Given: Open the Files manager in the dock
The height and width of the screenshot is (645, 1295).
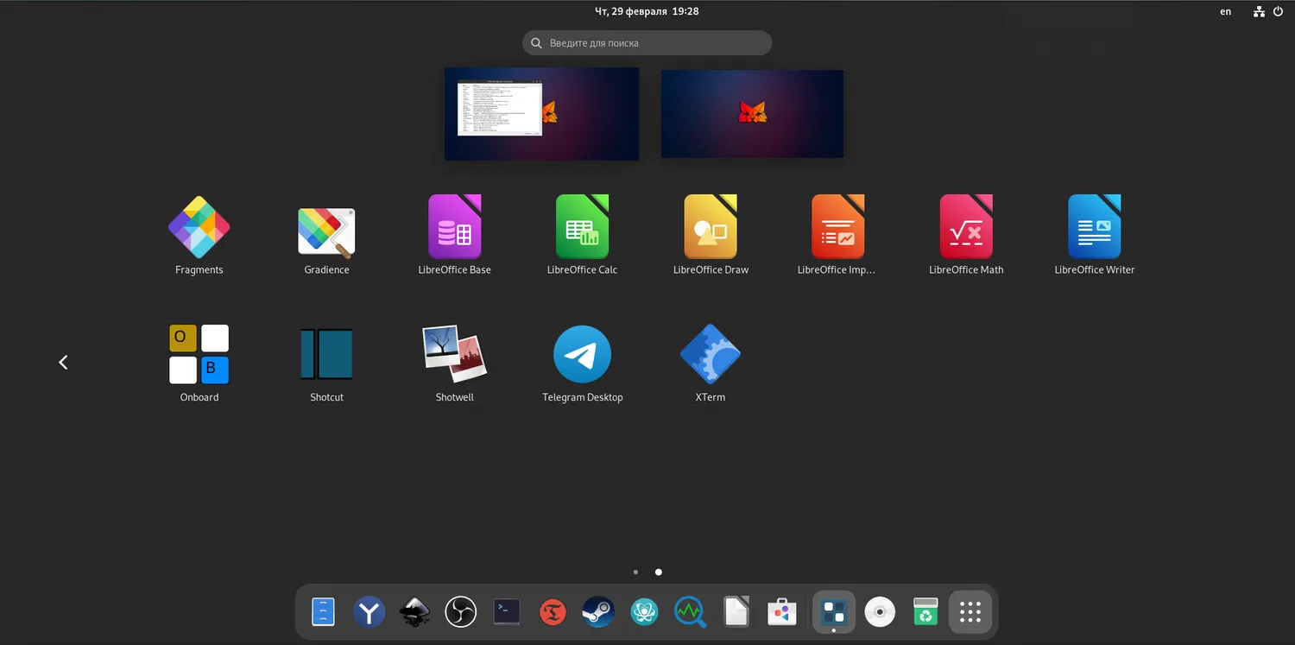Looking at the screenshot, I should (x=323, y=612).
